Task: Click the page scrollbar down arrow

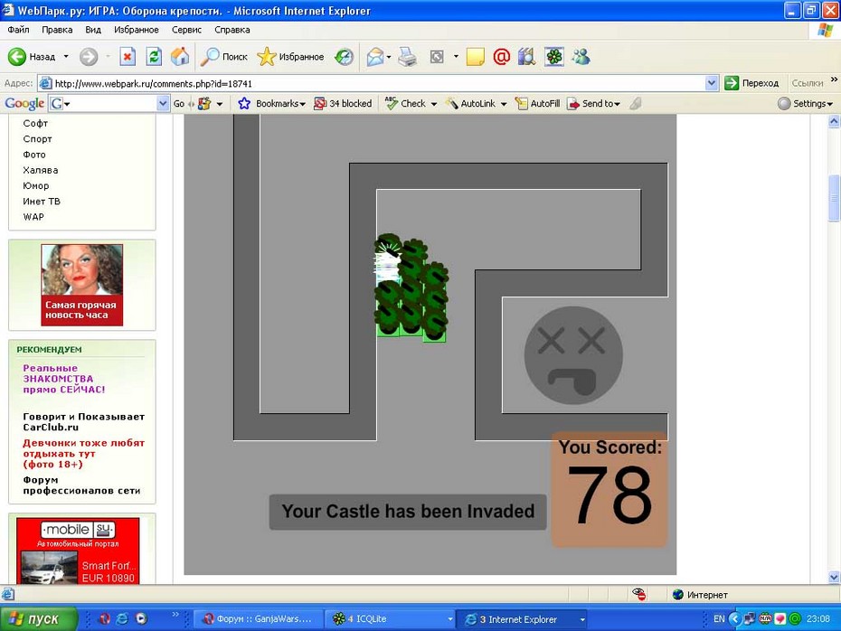Action: click(834, 577)
